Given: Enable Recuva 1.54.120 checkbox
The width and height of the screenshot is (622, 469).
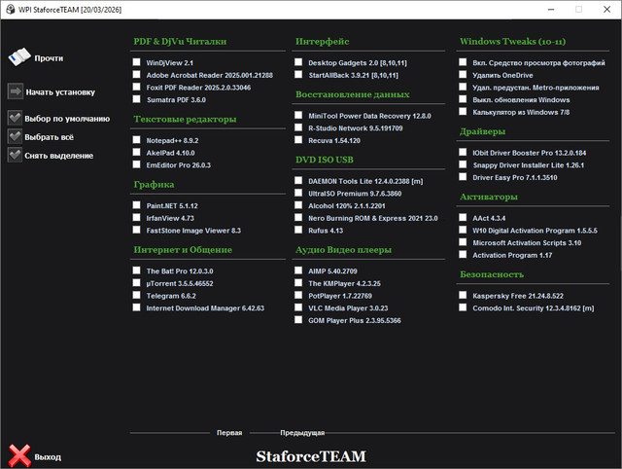Looking at the screenshot, I should coord(298,140).
